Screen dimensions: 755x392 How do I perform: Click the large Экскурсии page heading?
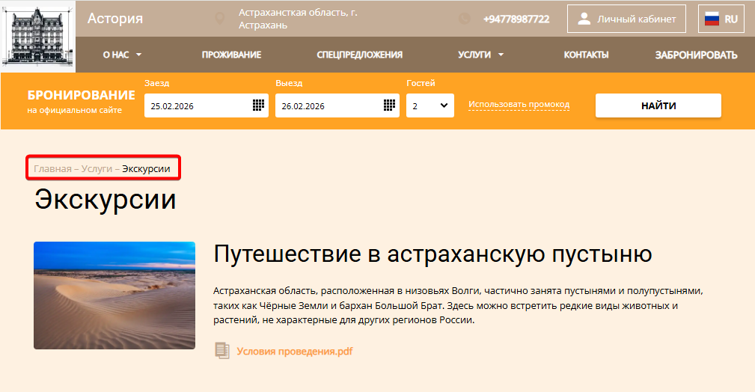[x=106, y=199]
